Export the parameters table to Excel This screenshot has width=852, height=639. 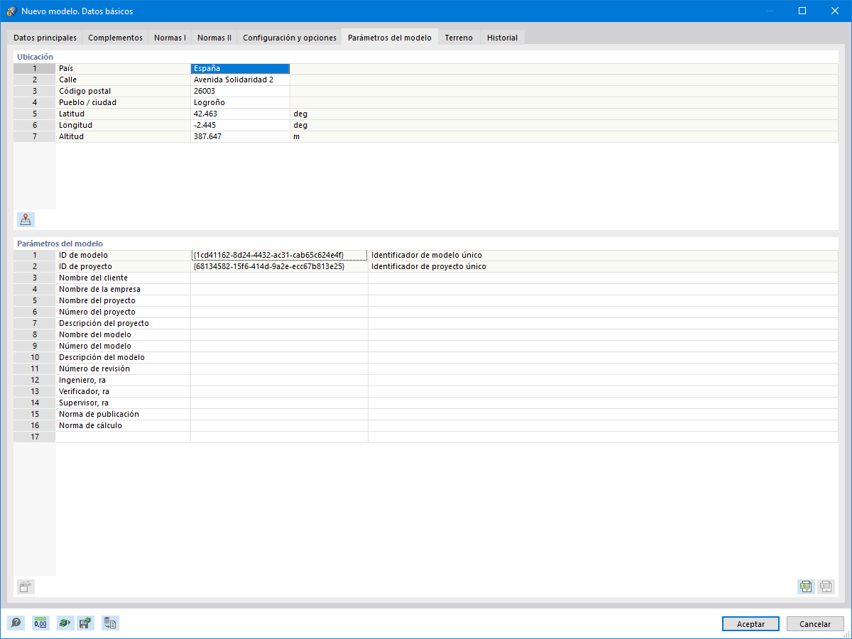point(806,586)
